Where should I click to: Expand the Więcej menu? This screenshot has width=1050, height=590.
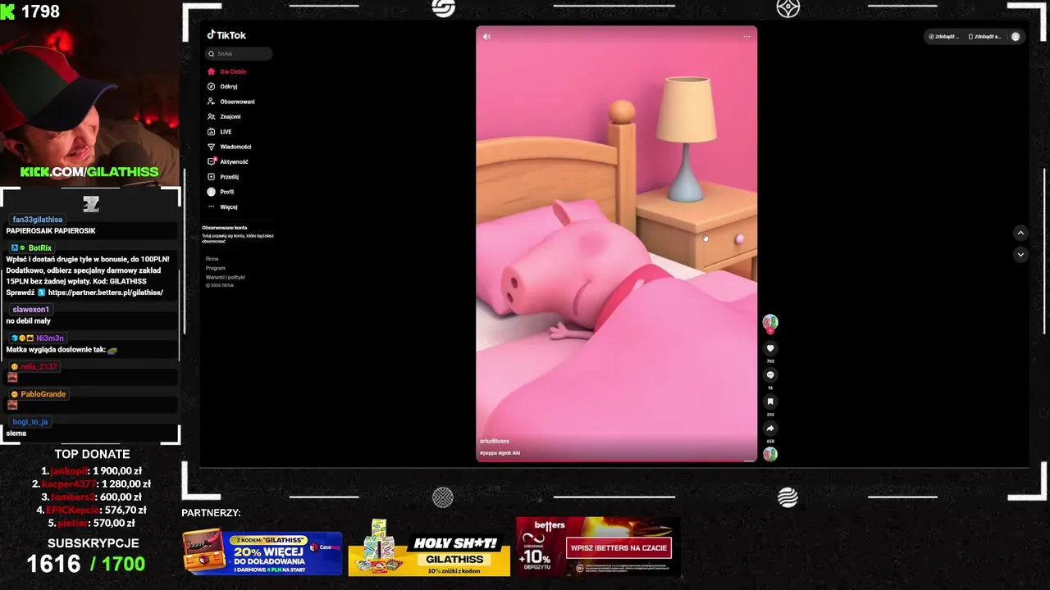[x=222, y=207]
